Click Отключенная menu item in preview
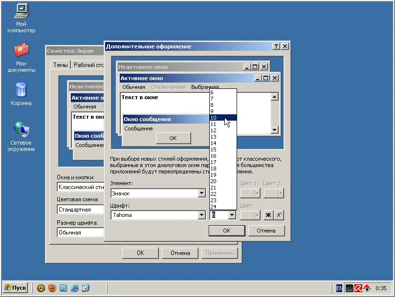Image resolution: width=395 pixels, height=297 pixels. [x=168, y=87]
